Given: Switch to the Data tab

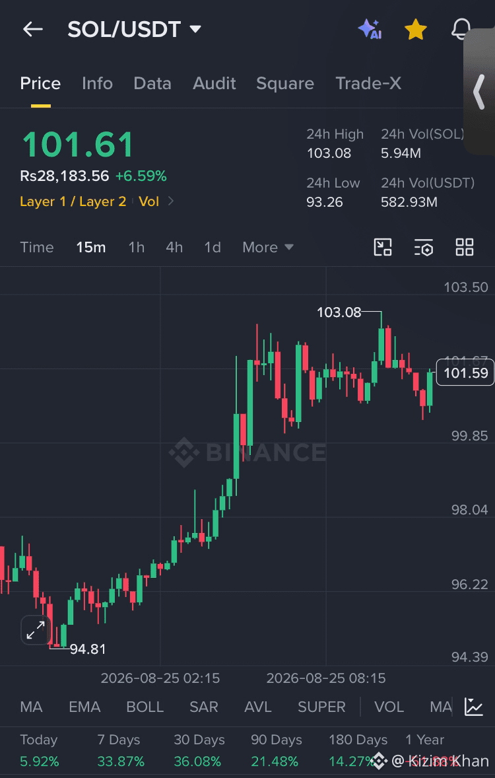Looking at the screenshot, I should (152, 83).
